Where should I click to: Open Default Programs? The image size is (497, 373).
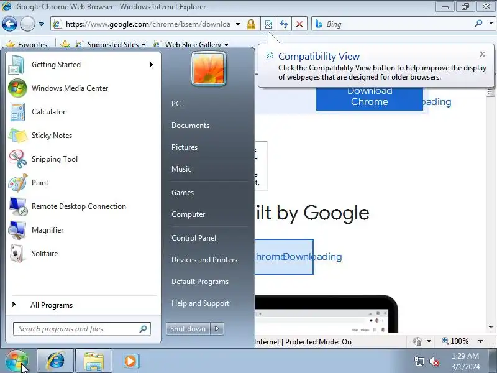point(199,282)
